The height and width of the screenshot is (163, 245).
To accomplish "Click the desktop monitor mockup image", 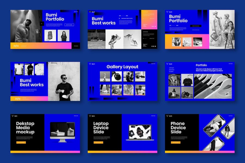I will pyautogui.click(x=62, y=132).
